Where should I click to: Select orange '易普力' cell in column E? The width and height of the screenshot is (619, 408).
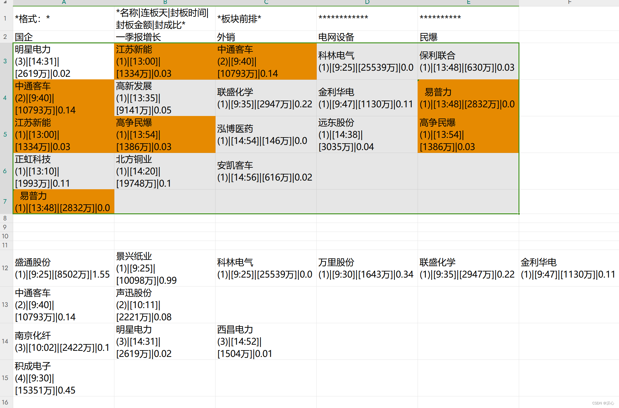coord(468,98)
